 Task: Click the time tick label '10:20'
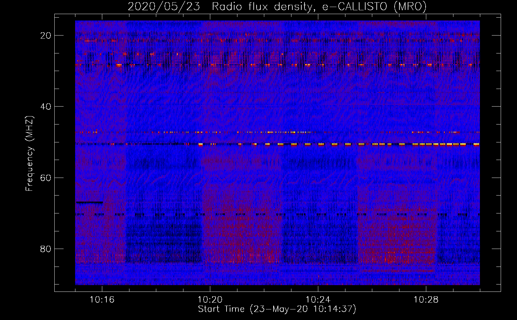pyautogui.click(x=210, y=300)
